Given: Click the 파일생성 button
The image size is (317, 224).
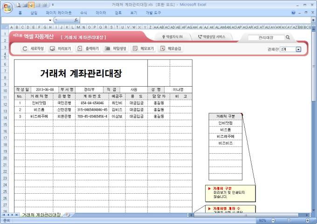Looking at the screenshot, I should pyautogui.click(x=116, y=48).
